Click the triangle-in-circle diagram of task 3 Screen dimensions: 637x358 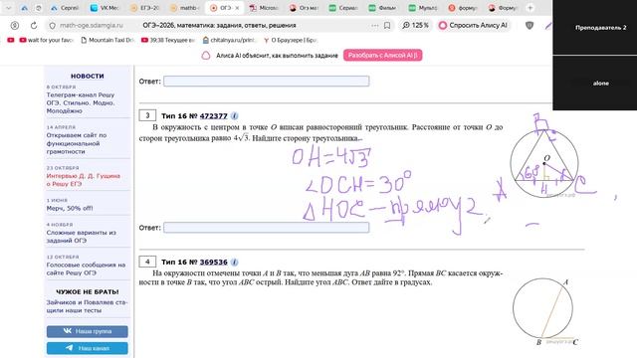click(544, 163)
